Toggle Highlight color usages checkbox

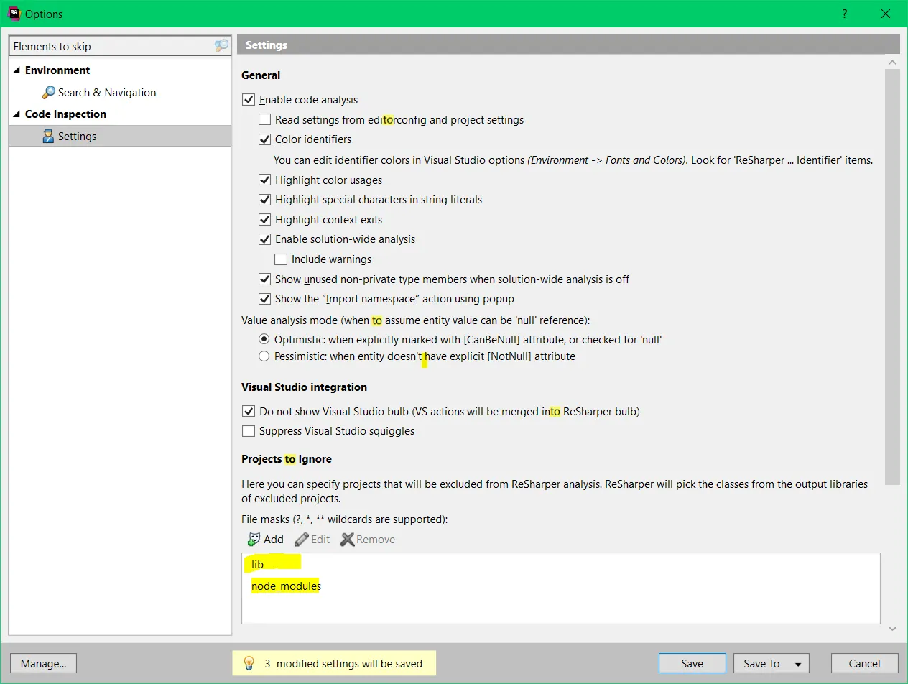click(x=264, y=180)
